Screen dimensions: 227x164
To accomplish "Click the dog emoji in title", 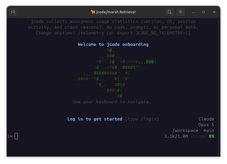I will [x=93, y=12].
